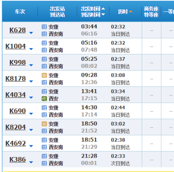Click the 过 icon beside 西安南 for K1004
This screenshot has height=172, width=174.
click(44, 50)
